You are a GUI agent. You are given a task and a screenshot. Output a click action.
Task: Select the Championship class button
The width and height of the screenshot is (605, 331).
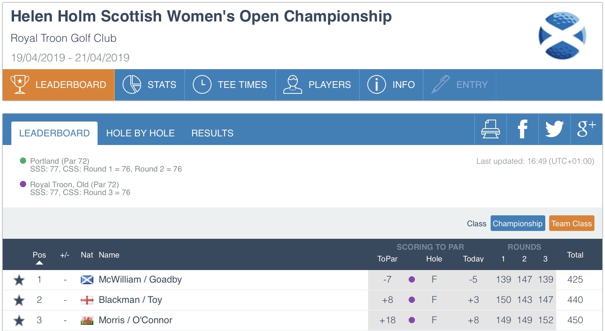coord(518,223)
